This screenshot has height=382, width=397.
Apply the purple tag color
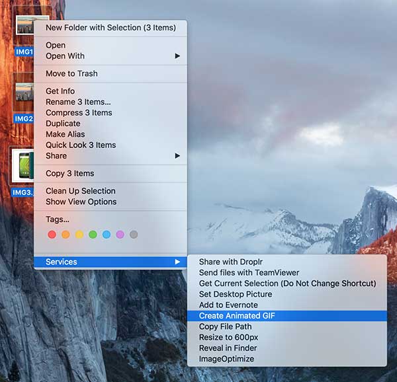(x=120, y=235)
